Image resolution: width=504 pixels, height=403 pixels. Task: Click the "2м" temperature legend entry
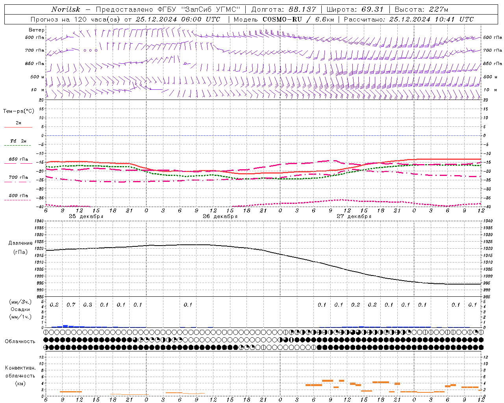(x=19, y=123)
